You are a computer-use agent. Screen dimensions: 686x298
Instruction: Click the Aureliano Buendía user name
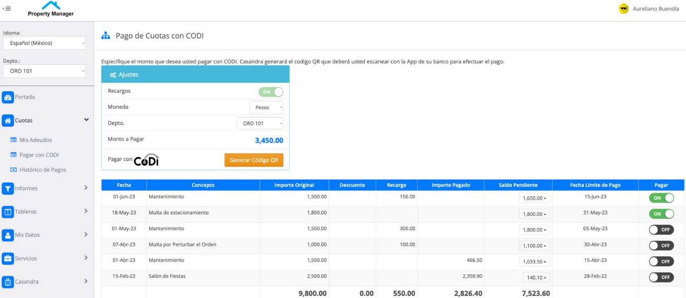[655, 9]
